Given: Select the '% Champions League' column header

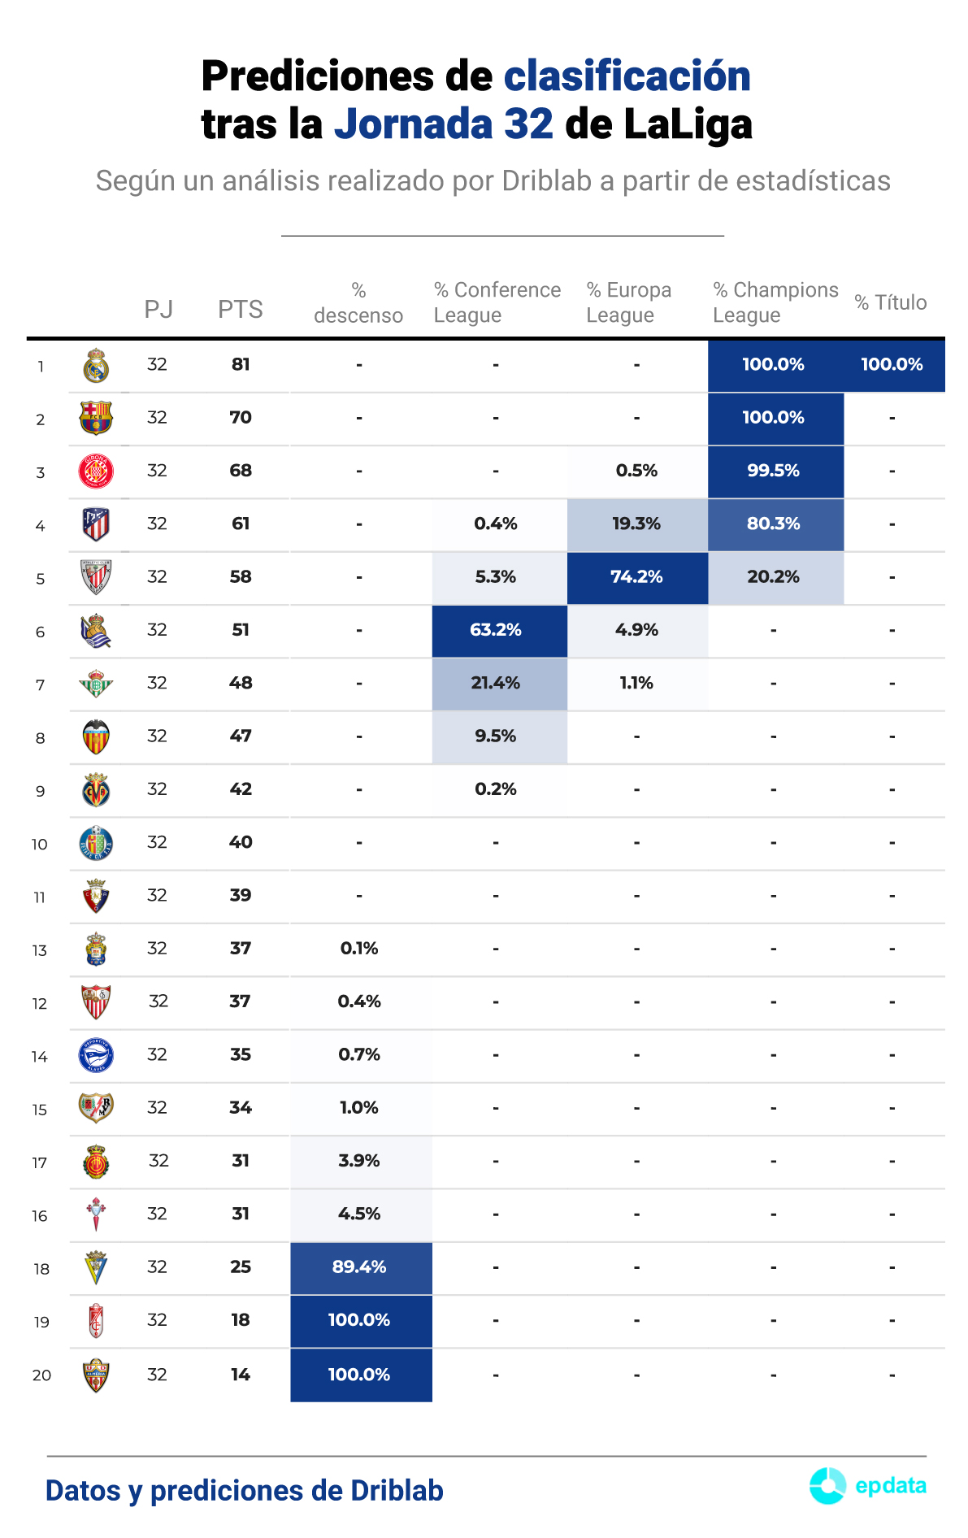Looking at the screenshot, I should [x=775, y=302].
